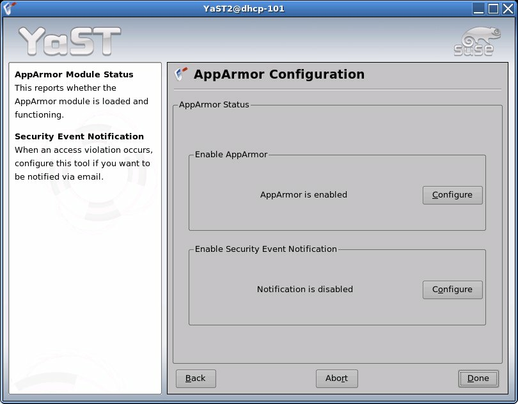Image resolution: width=518 pixels, height=404 pixels.
Task: Abort the AppArmor configuration
Action: tap(336, 378)
